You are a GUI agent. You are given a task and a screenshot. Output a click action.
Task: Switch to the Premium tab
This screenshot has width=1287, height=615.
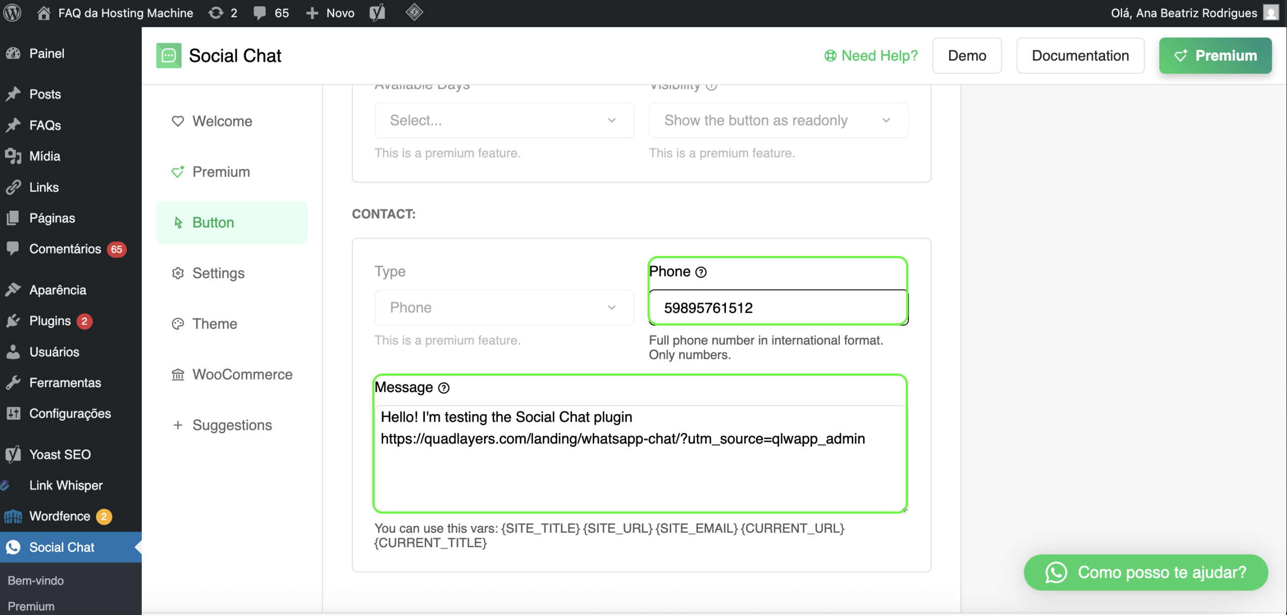click(232, 172)
